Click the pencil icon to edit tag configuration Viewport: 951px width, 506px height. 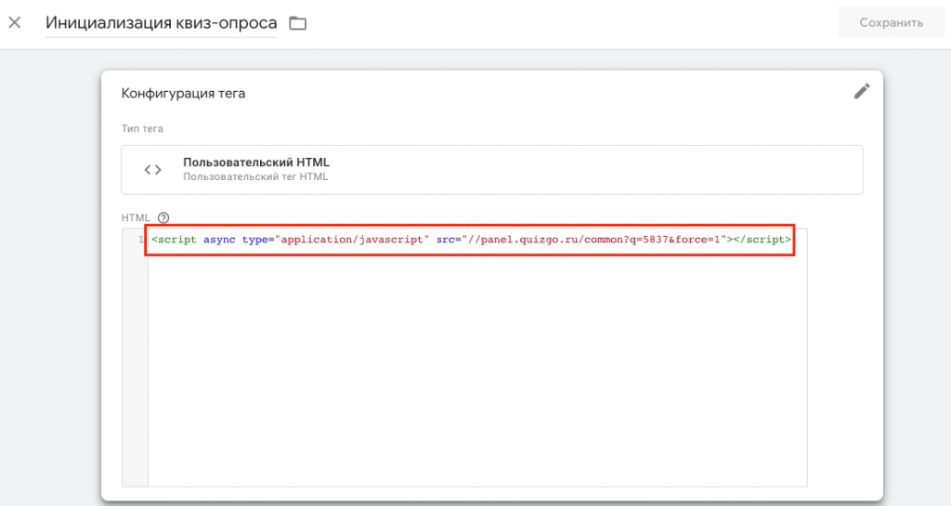point(862,91)
